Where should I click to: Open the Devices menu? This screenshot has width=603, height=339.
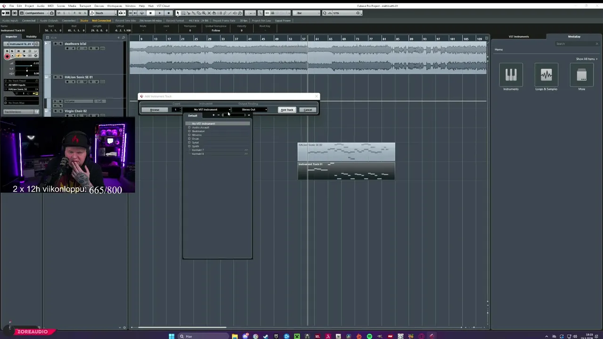pos(99,6)
